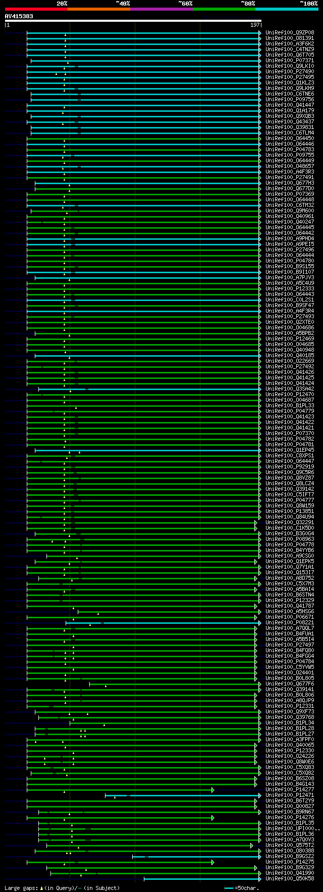Click label UniRef100_P04783

290,149
